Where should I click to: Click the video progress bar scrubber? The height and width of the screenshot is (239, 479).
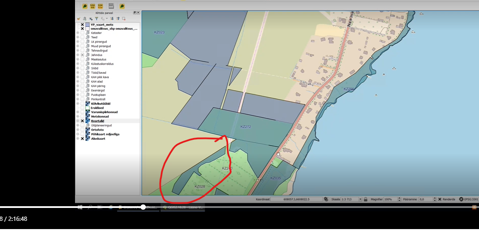143,208
